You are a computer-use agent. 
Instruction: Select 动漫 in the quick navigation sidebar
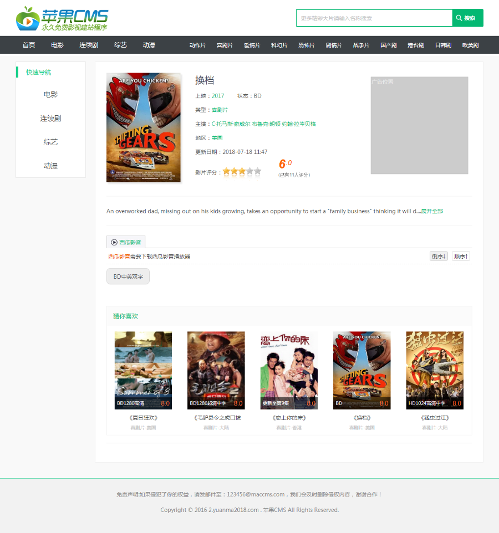(50, 166)
